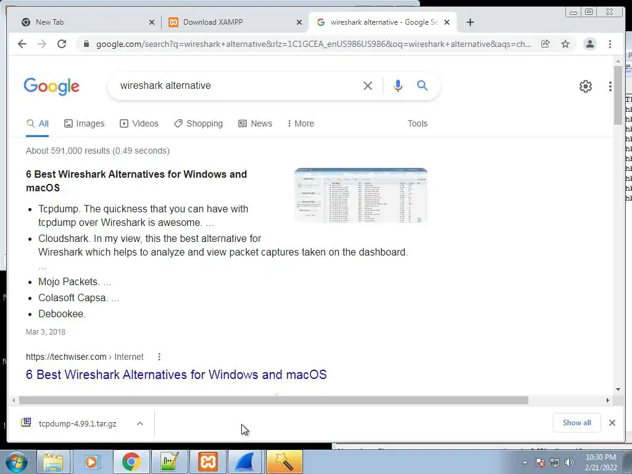This screenshot has width=632, height=474.
Task: Select the All results tab
Action: click(38, 123)
